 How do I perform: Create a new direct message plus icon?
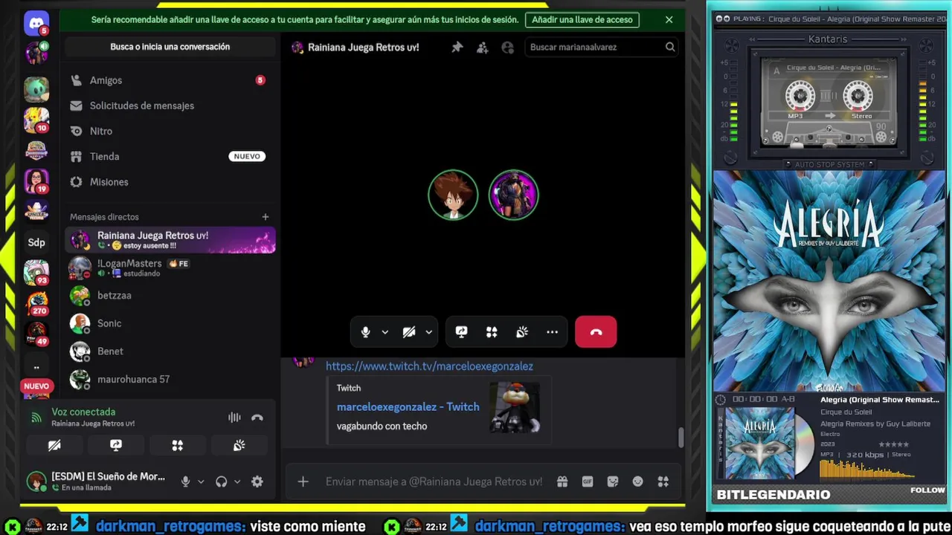pyautogui.click(x=265, y=217)
